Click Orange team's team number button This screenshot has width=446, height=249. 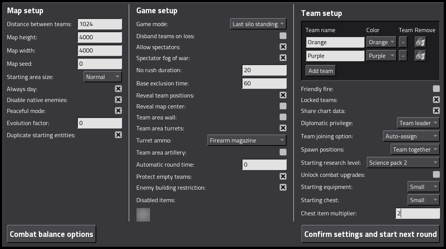[x=403, y=42]
